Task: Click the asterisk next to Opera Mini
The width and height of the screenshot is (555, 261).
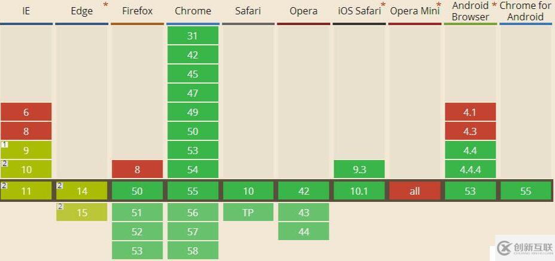Action: 438,5
